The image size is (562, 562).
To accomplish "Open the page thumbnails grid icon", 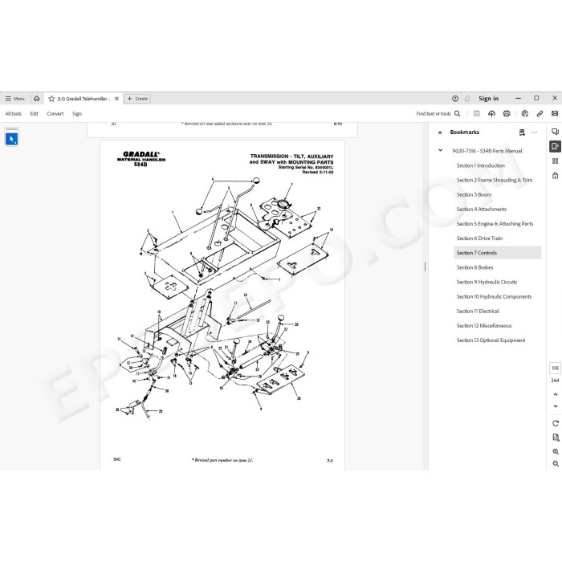I will tap(556, 161).
